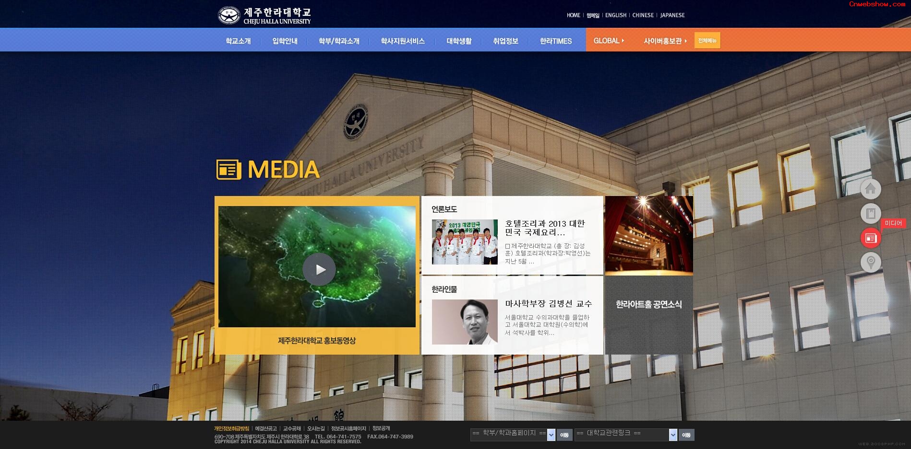Click the red media icon in side navigation
The height and width of the screenshot is (449, 911).
tap(871, 238)
